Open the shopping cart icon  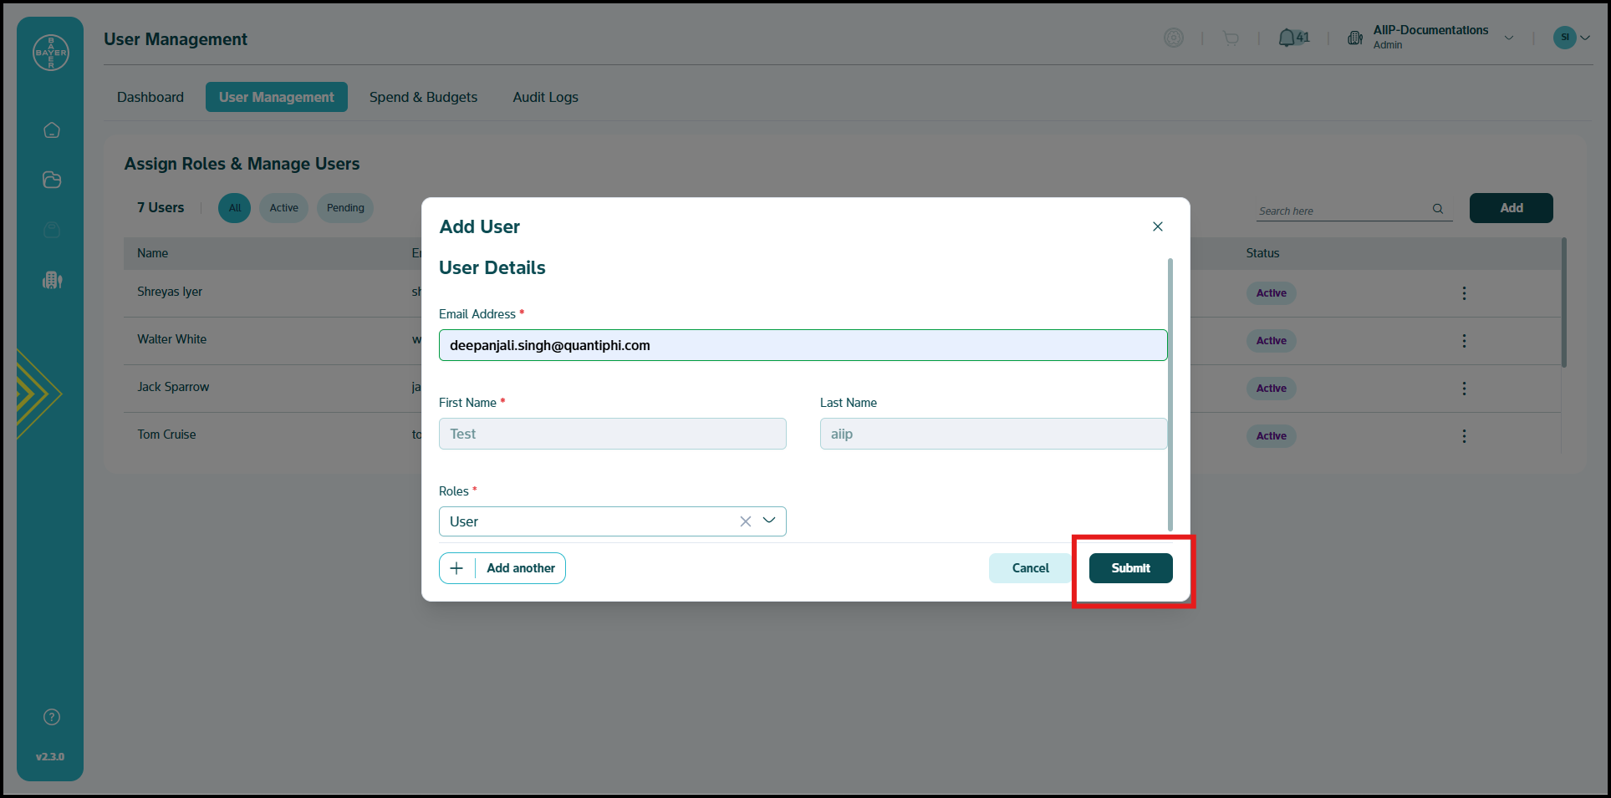(x=1231, y=38)
